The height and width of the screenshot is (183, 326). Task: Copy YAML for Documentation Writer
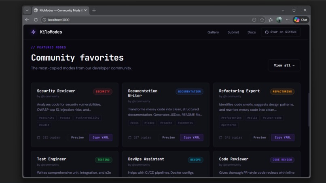click(192, 137)
